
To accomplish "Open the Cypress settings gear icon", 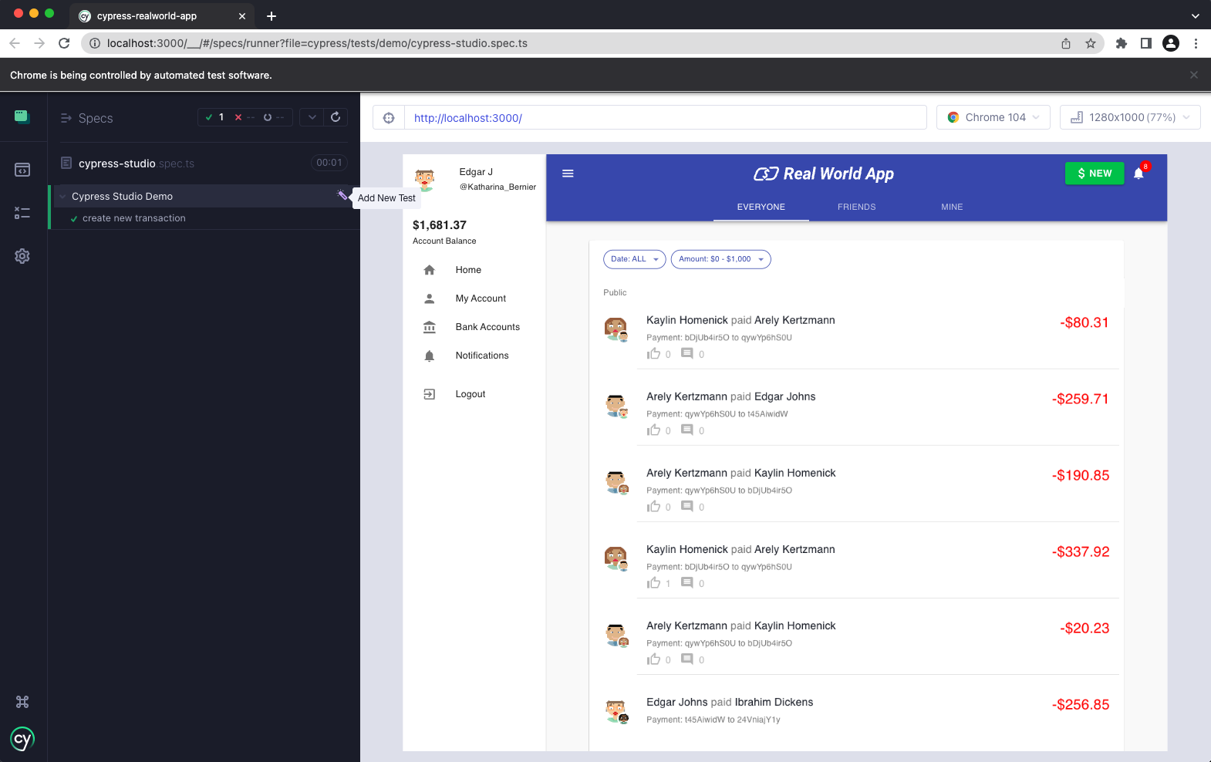I will pyautogui.click(x=22, y=256).
